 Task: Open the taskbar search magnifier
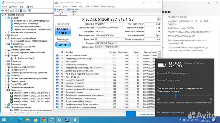[12, 120]
